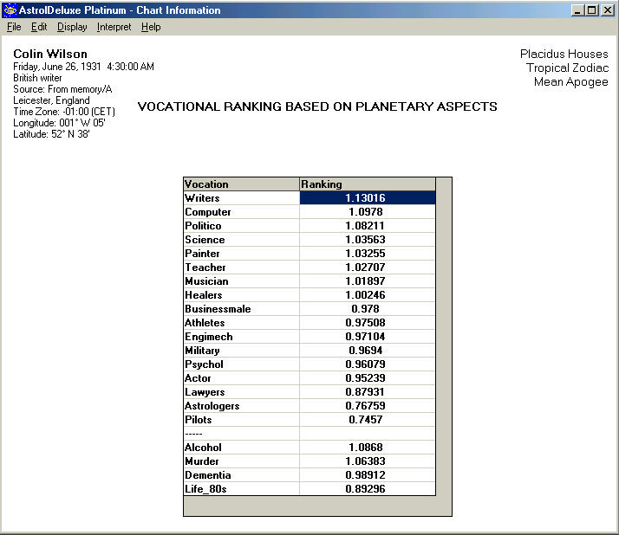Click the ranking value 0.76759
Image resolution: width=619 pixels, height=535 pixels.
click(x=368, y=406)
